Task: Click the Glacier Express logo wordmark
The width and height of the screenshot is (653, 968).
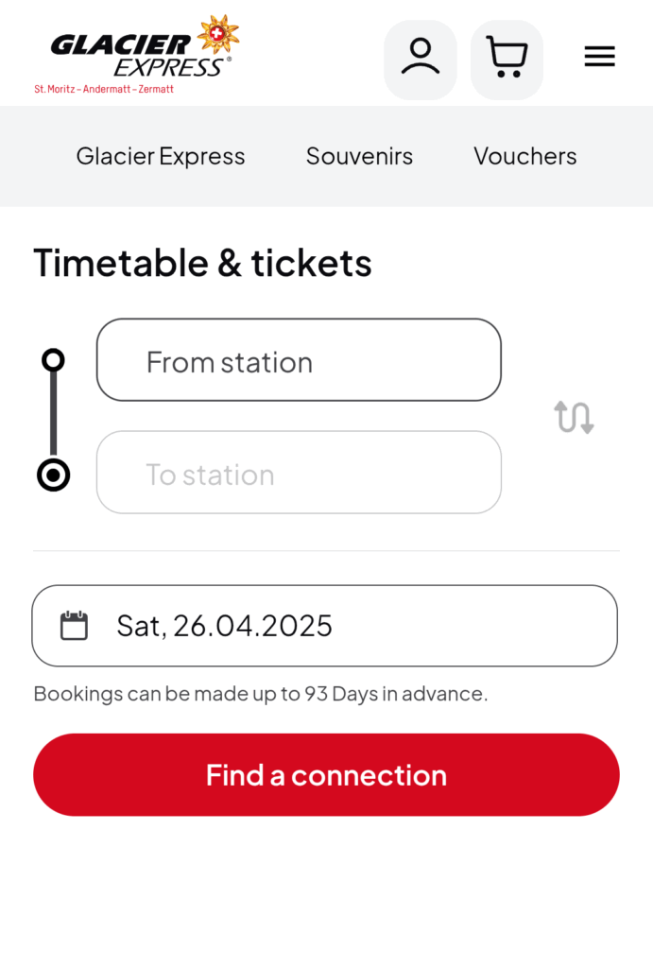Action: 141,56
